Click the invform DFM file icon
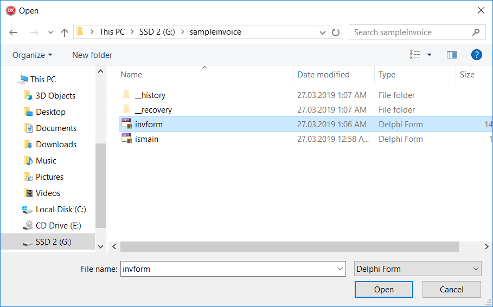Viewport: 493px width, 307px height. (127, 123)
